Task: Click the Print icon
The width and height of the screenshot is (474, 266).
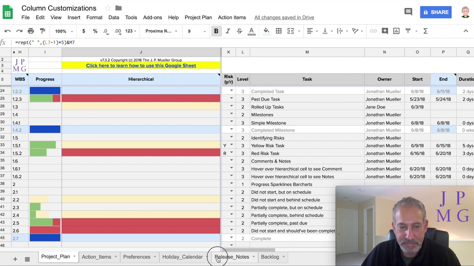Action: coord(31,31)
